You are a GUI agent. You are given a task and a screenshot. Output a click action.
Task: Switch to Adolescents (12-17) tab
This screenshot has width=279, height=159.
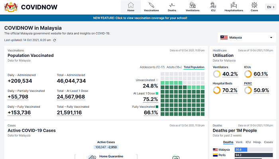click(x=152, y=67)
